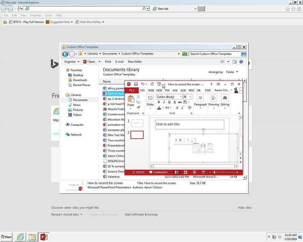This screenshot has width=303, height=242.
Task: Open PowerPoint Help question mark
Action: 211,84
